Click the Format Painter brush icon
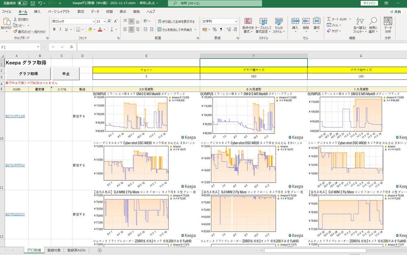This screenshot has height=255, width=407. click(15, 31)
